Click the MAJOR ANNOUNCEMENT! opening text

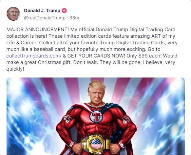coord(38,30)
